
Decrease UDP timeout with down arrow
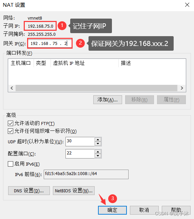[x=98, y=144]
